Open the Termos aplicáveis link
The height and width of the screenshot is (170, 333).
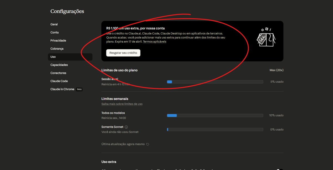coord(155,42)
